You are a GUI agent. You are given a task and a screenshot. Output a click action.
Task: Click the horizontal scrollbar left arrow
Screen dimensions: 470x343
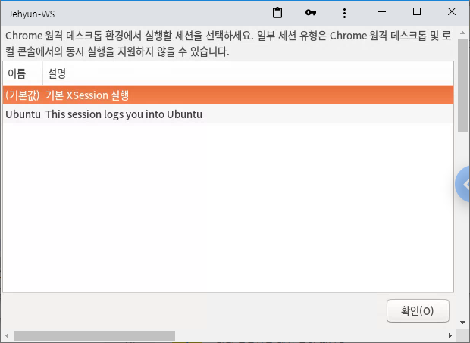7,336
